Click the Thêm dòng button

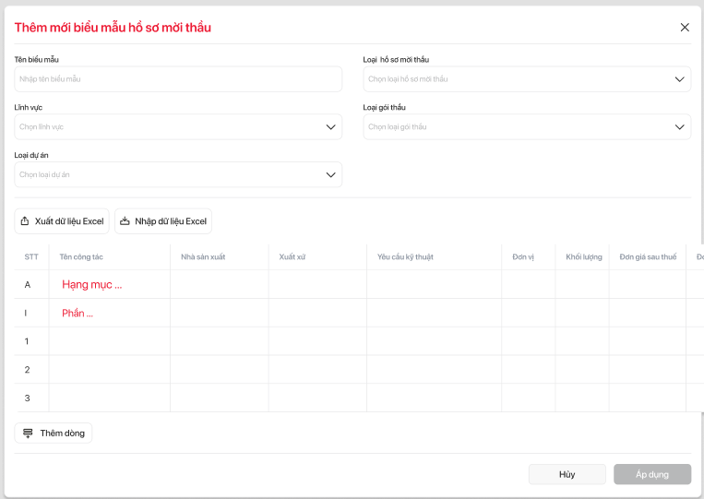click(54, 433)
